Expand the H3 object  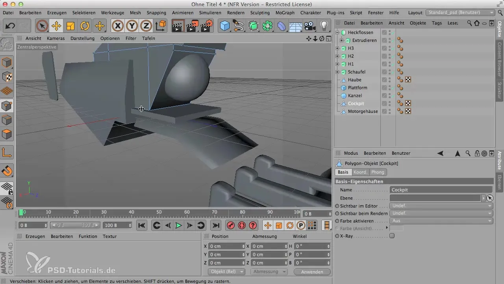[x=337, y=48]
